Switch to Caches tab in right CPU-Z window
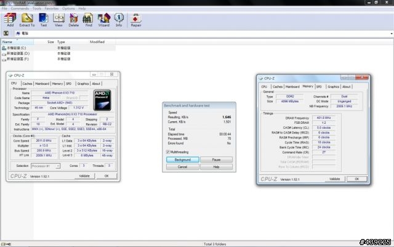Viewport: 394px width, 247px height. (278, 87)
